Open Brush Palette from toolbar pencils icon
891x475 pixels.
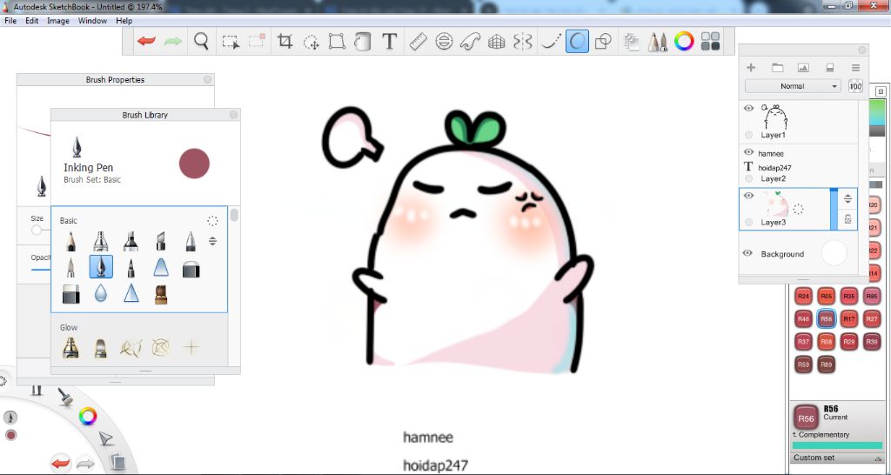tap(658, 42)
